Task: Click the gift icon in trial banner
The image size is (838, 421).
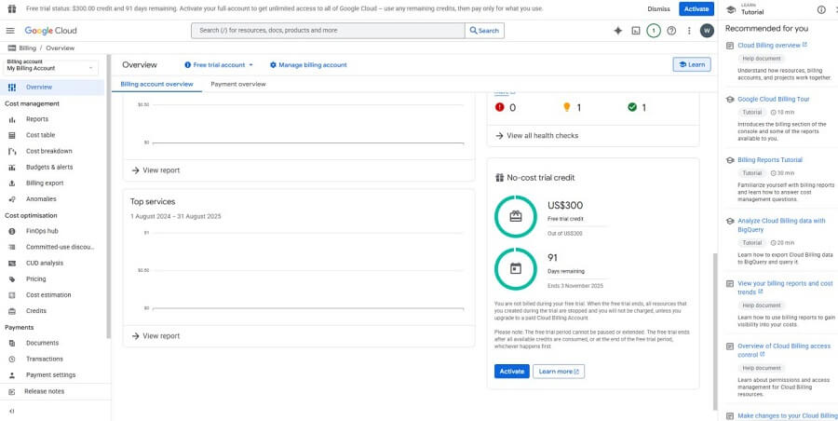Action: coord(11,8)
